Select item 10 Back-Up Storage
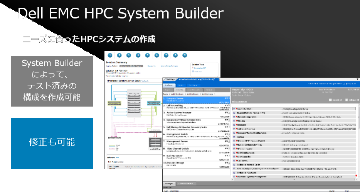This screenshot has width=360, height=192. [x=196, y=165]
